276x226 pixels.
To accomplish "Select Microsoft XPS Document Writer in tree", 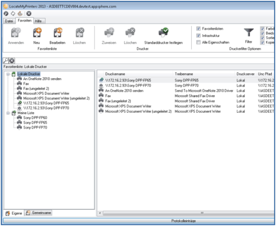I will (46, 93).
